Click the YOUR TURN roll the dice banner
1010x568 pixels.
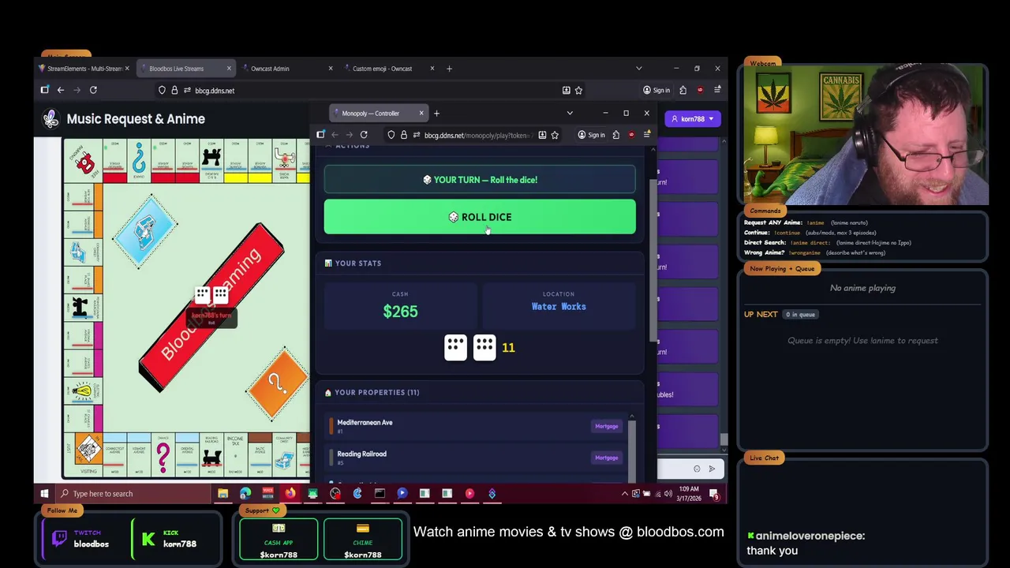[x=480, y=180]
